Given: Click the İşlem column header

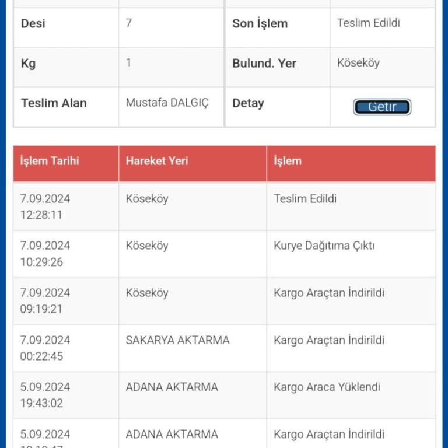Looking at the screenshot, I should pyautogui.click(x=288, y=161).
